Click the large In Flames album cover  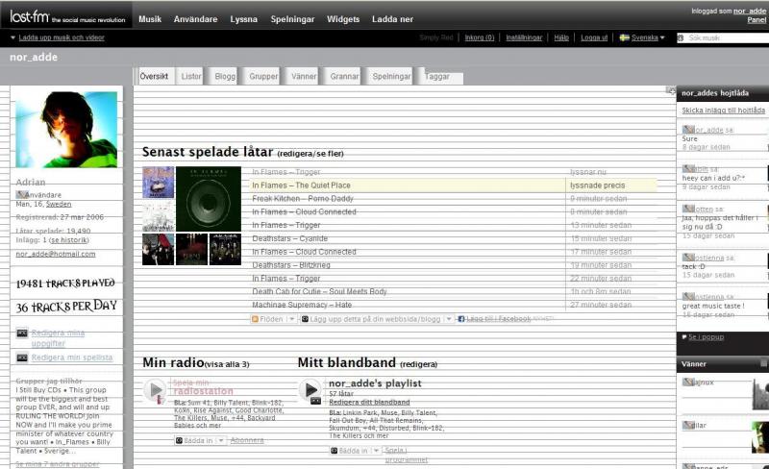tap(210, 198)
